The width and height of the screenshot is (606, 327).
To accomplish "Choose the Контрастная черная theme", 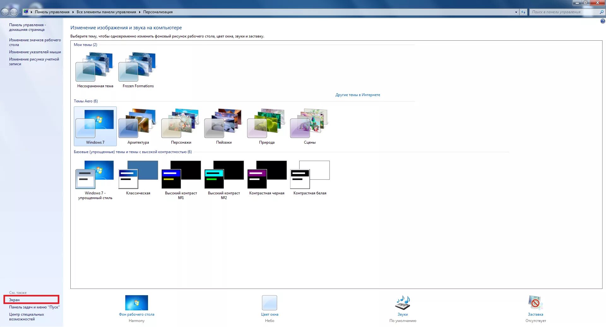I will click(x=267, y=178).
